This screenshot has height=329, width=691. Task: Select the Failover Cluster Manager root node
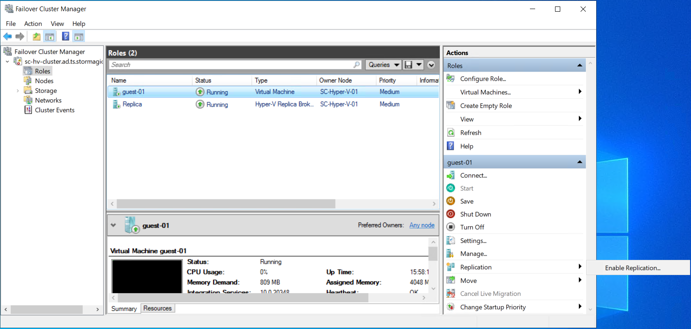click(49, 52)
